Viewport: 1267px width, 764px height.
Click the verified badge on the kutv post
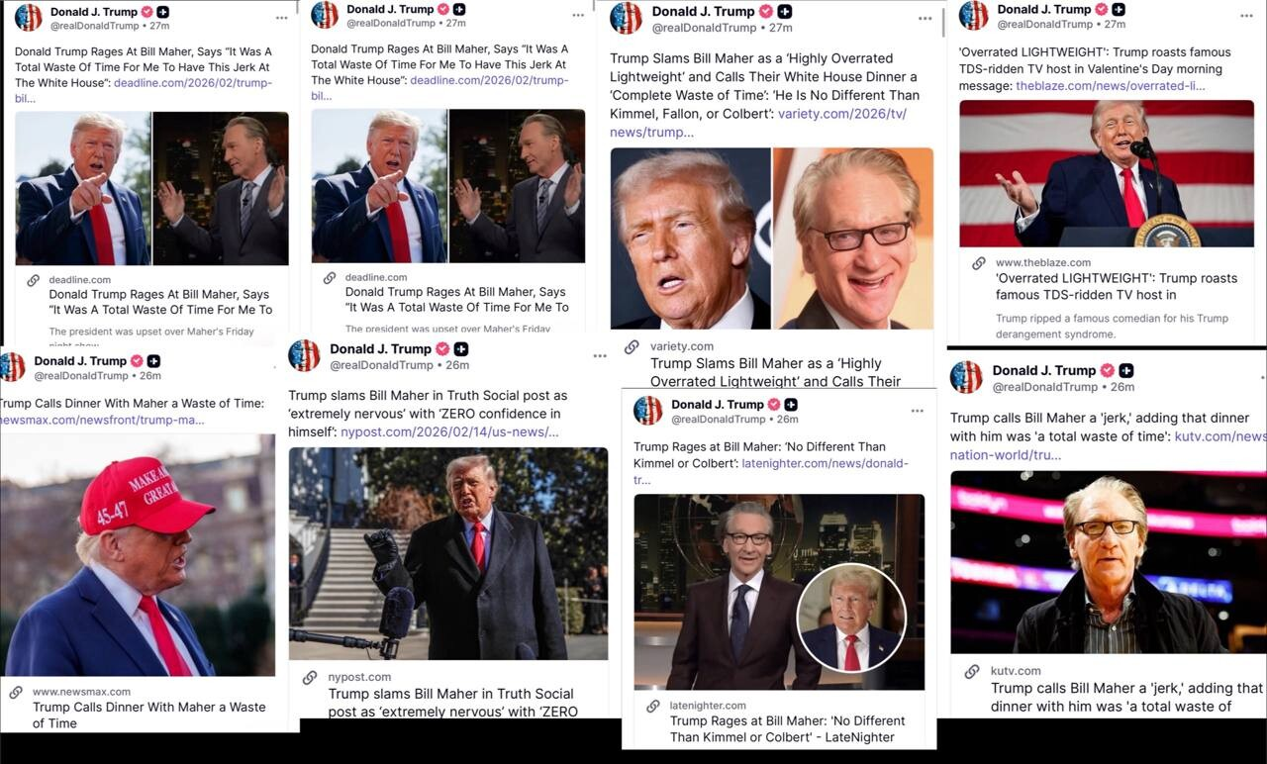tap(1105, 371)
